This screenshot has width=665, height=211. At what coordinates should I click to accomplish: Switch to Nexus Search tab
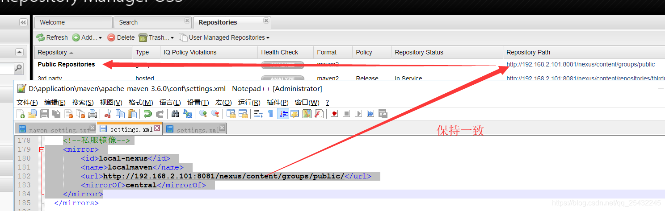tap(152, 22)
